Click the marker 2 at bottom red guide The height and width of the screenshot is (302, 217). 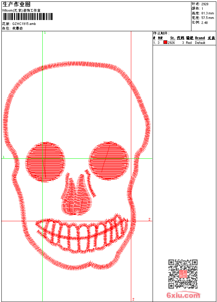pos(133,299)
